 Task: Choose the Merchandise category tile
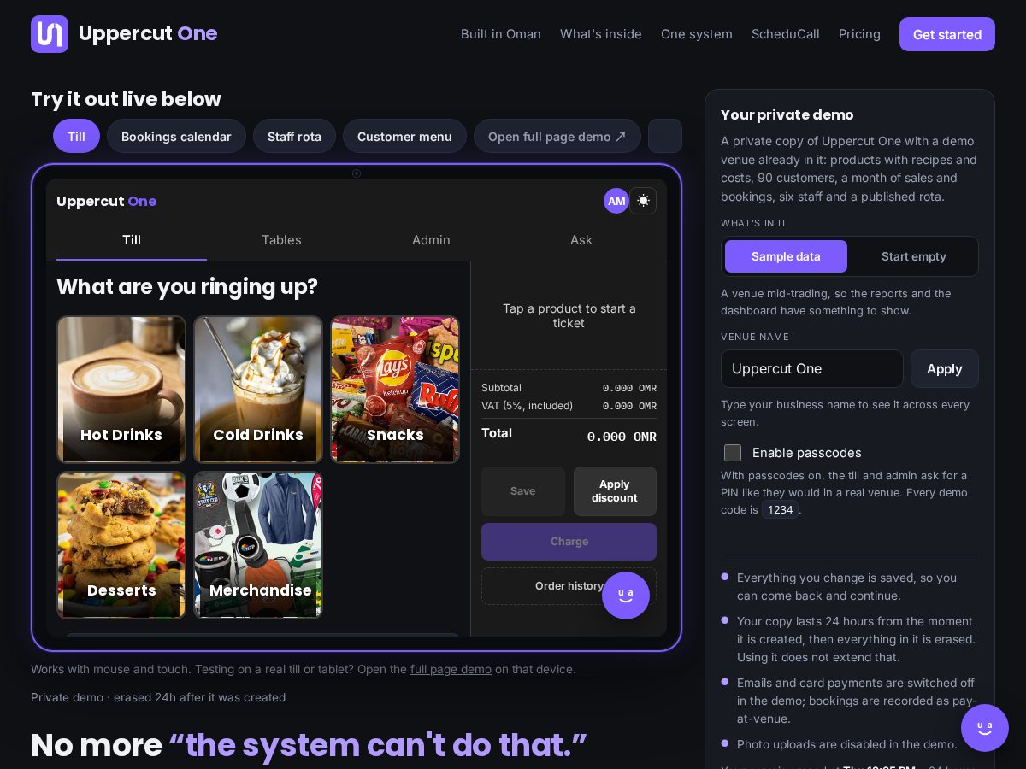tap(258, 545)
